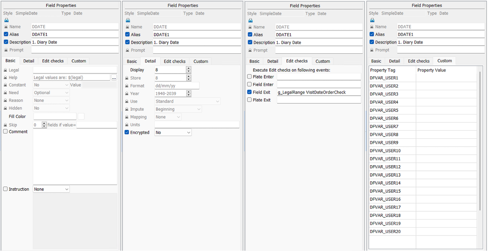Click the Field Exit edit checks text field
This screenshot has height=251, width=488.
click(x=319, y=92)
